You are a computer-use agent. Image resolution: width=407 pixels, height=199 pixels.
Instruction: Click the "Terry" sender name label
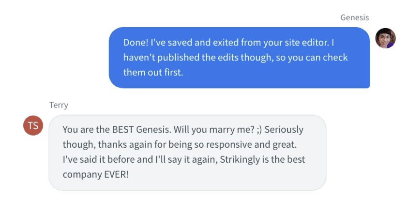click(x=59, y=105)
